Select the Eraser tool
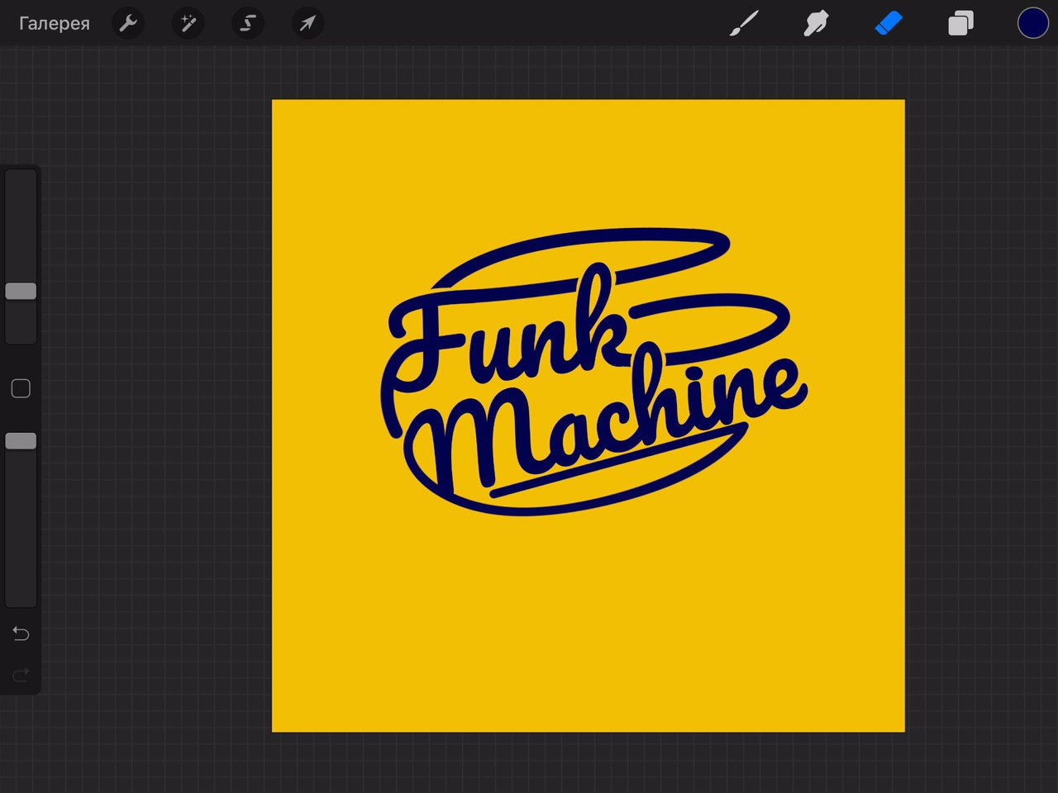This screenshot has height=793, width=1058. coord(889,23)
